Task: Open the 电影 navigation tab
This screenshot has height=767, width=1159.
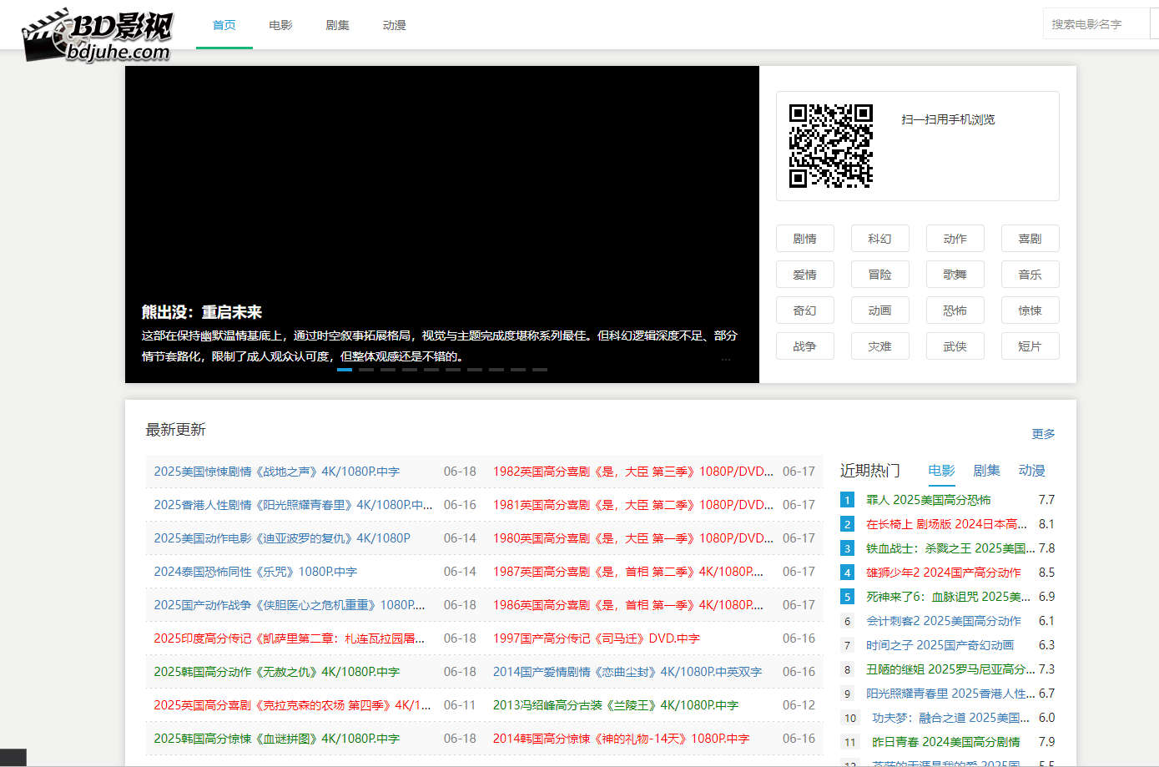Action: [281, 25]
